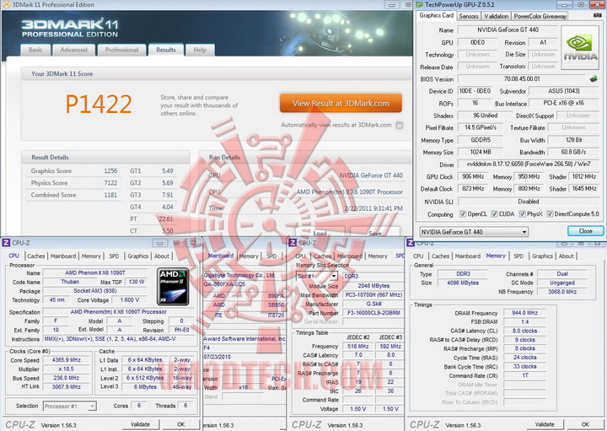Open CPU tab in the memory timings CPU-Z window
Screen dimensions: 607x431
click(418, 256)
